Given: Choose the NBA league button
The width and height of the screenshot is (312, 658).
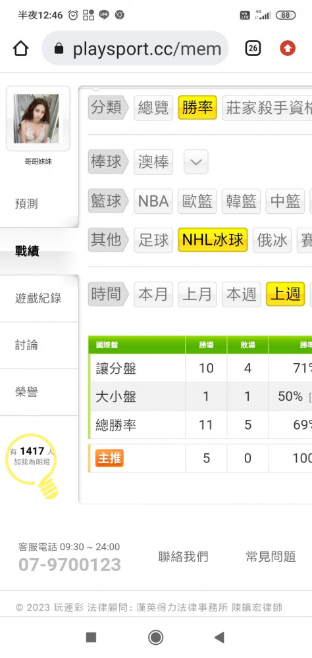Looking at the screenshot, I should pyautogui.click(x=153, y=201).
